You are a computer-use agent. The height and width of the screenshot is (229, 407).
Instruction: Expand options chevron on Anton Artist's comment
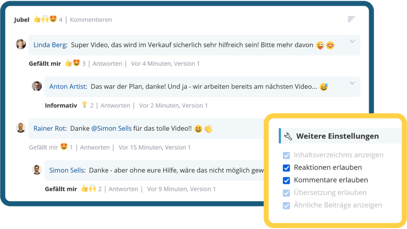pos(352,83)
